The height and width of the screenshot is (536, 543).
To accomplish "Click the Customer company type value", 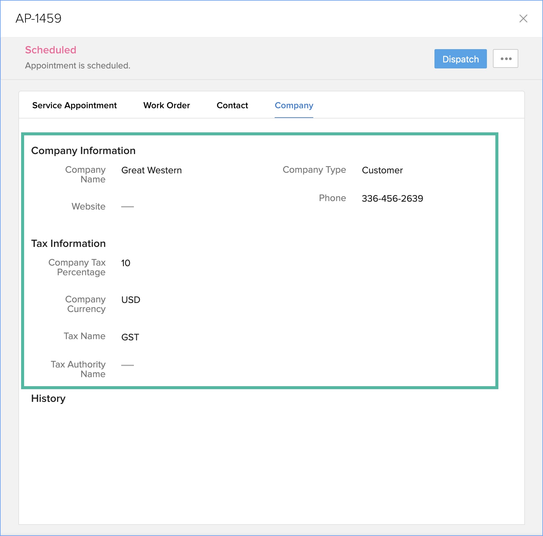I will (x=382, y=170).
